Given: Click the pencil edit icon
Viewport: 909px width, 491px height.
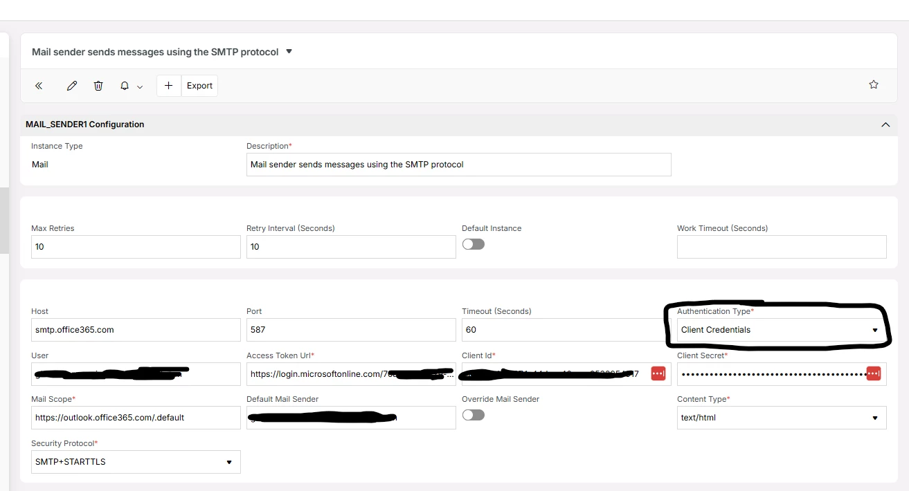Looking at the screenshot, I should 72,86.
